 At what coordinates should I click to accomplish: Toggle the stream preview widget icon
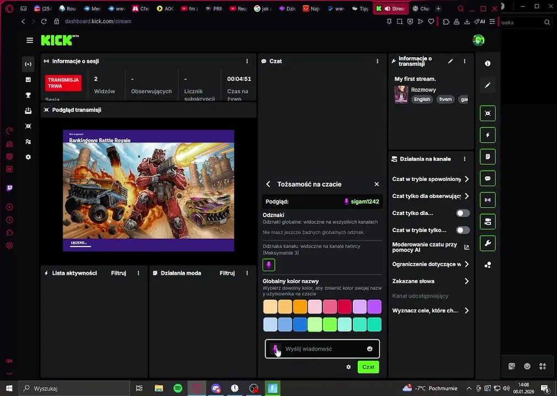pos(488,113)
